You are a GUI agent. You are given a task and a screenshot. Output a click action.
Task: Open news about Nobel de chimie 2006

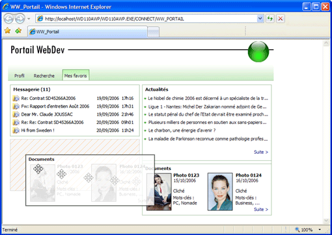(208, 98)
